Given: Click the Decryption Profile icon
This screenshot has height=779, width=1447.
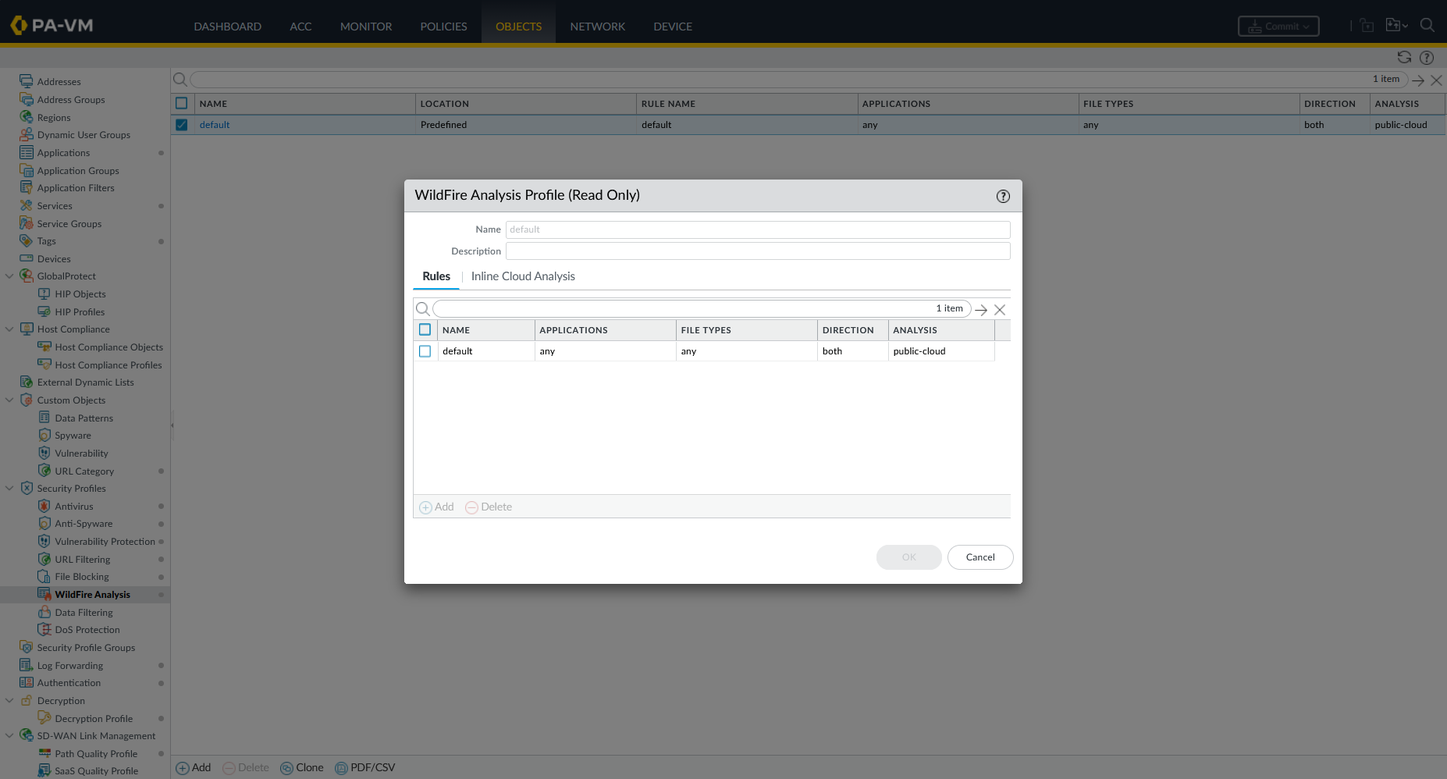Looking at the screenshot, I should coord(44,718).
